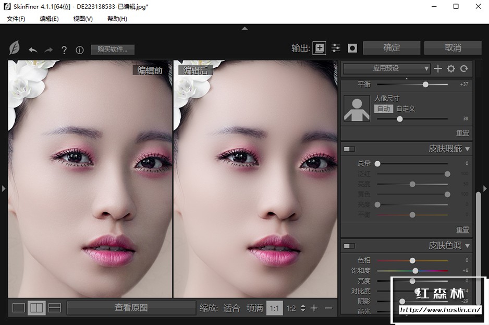Click the 编辑前 before image preview
Viewport: 489px width, 325px height.
tap(90, 179)
